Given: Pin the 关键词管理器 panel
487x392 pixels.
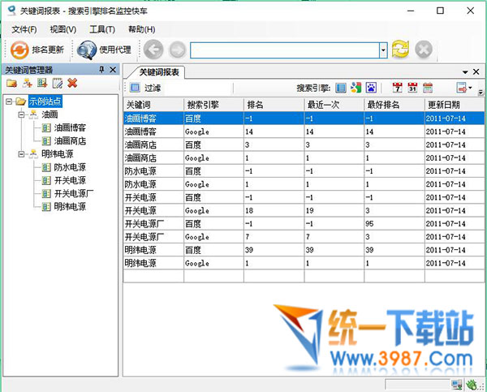Looking at the screenshot, I should coord(101,71).
